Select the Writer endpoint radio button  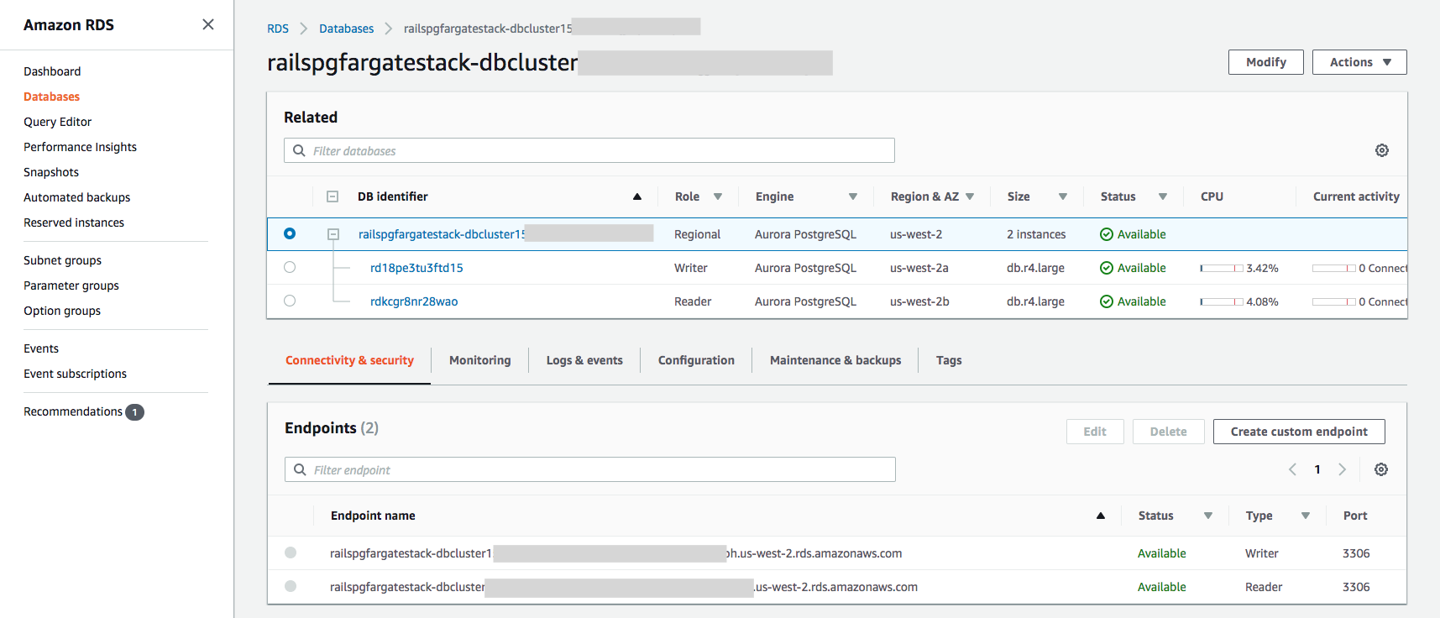(291, 553)
